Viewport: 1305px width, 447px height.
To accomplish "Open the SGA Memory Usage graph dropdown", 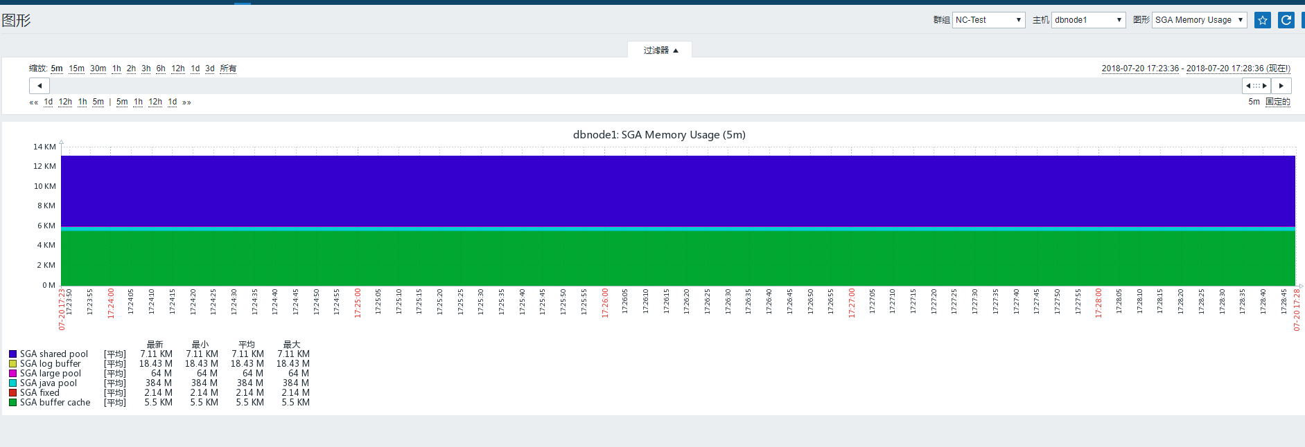I will (1199, 20).
